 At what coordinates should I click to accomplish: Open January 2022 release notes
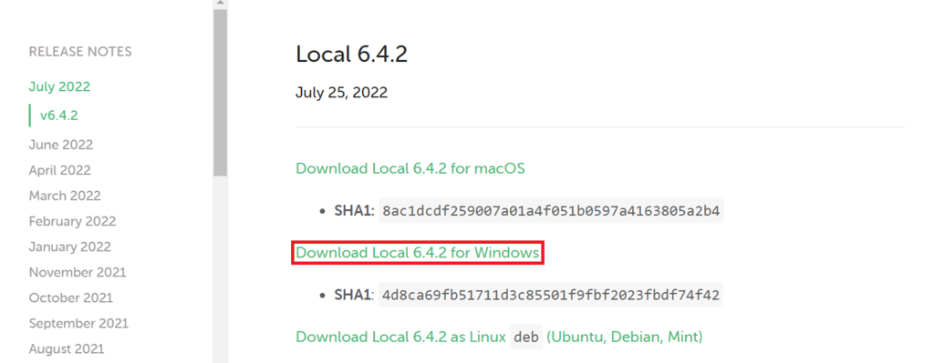[x=69, y=247]
